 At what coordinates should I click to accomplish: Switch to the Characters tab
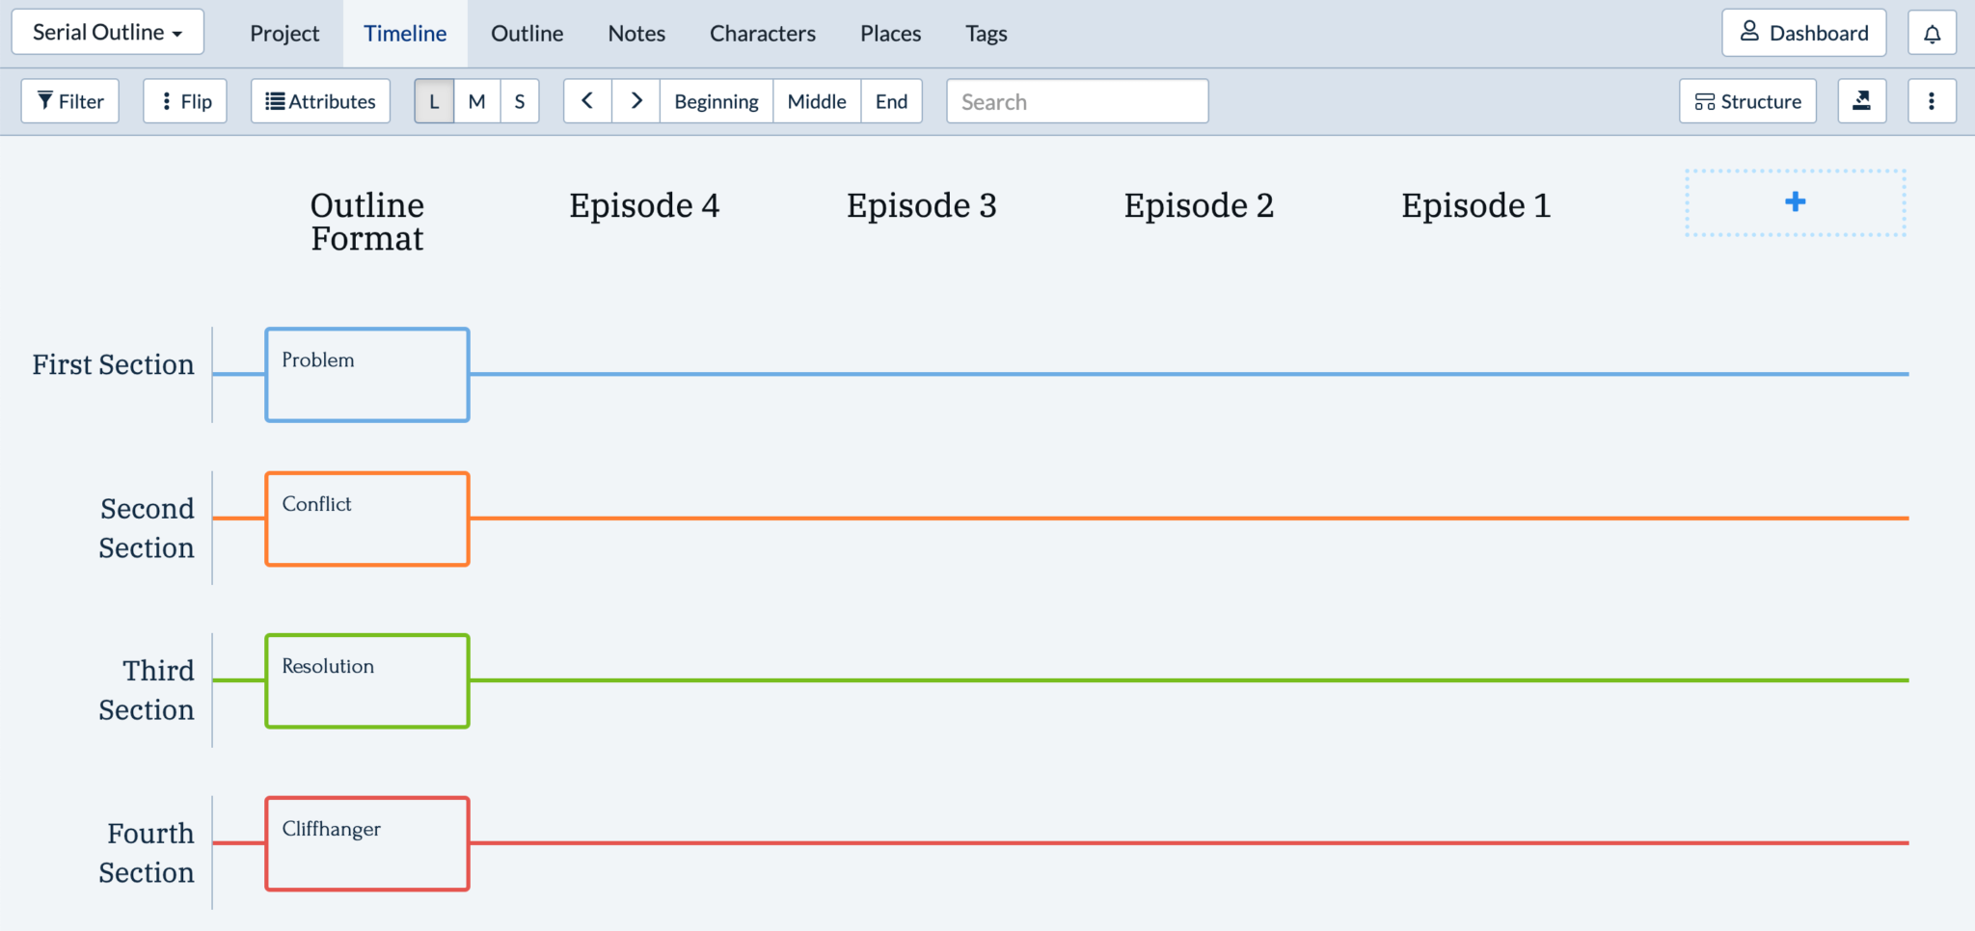(x=762, y=34)
